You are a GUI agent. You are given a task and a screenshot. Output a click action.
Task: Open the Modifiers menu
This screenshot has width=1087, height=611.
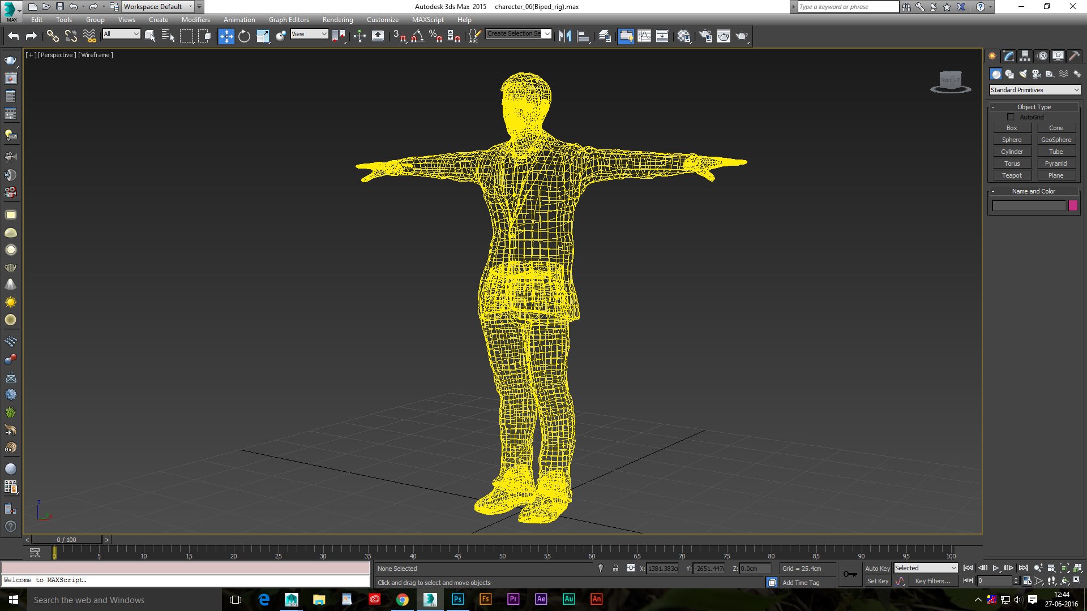point(195,19)
